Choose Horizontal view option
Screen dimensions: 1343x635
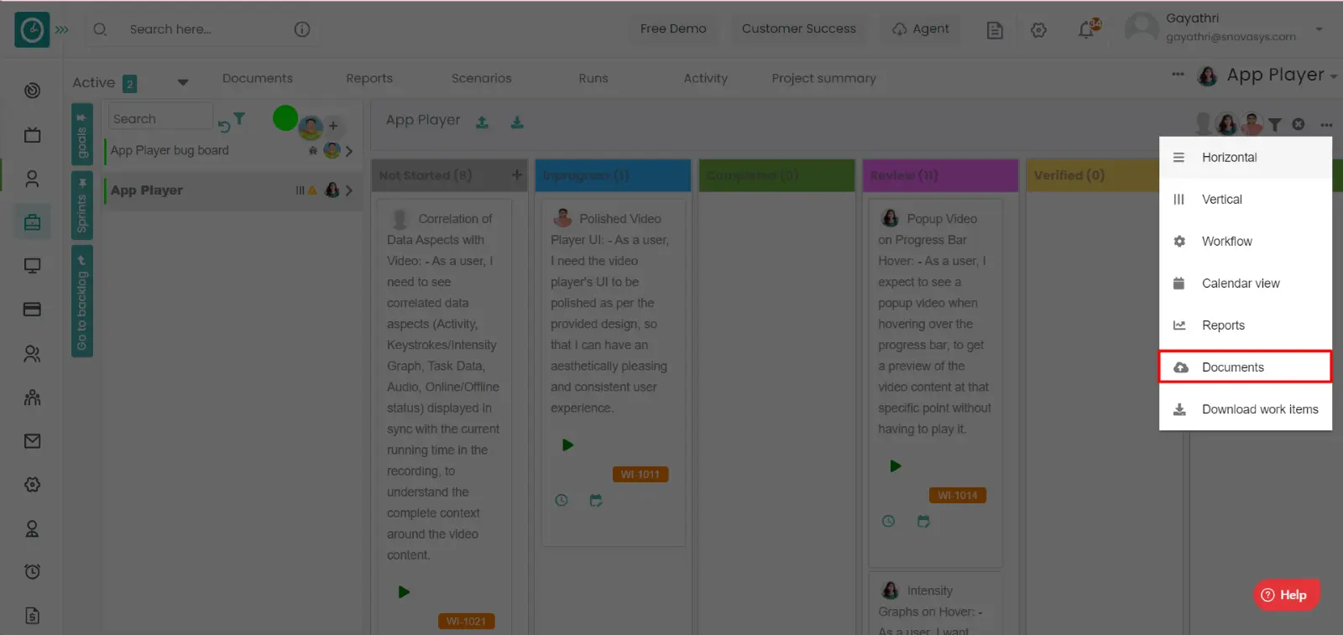tap(1246, 158)
